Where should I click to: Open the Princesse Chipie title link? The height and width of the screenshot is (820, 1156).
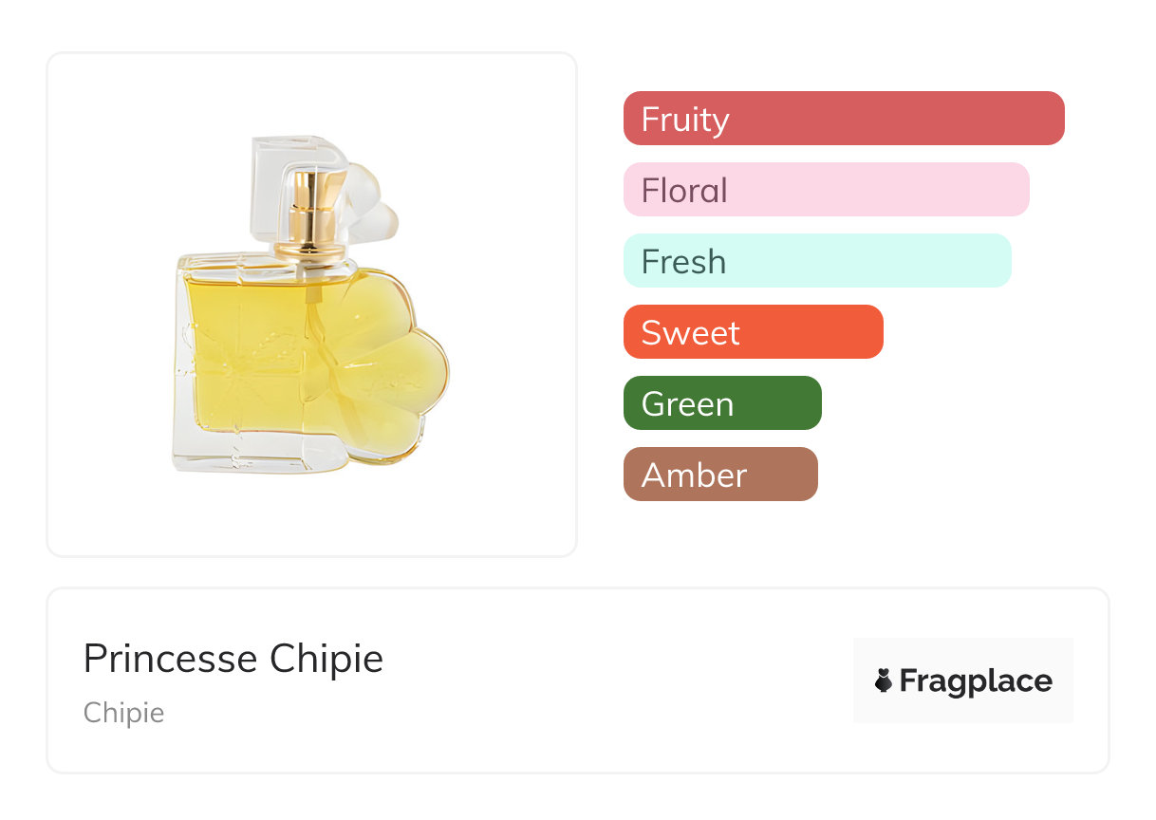pyautogui.click(x=233, y=659)
